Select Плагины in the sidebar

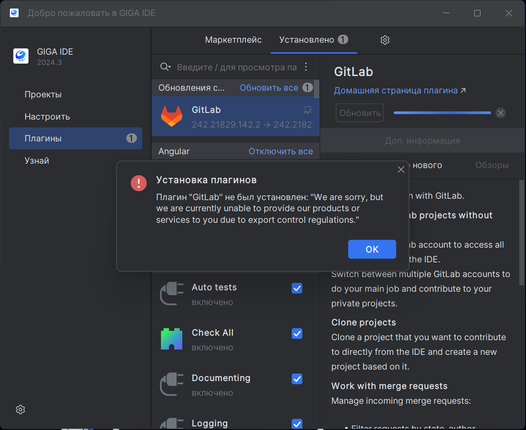(76, 138)
